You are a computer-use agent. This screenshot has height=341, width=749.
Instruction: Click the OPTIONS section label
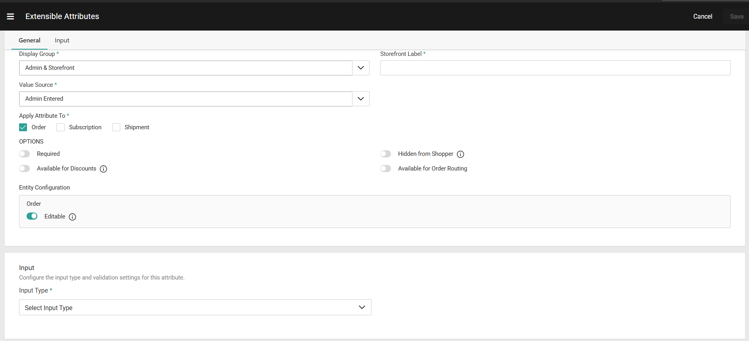(x=31, y=142)
